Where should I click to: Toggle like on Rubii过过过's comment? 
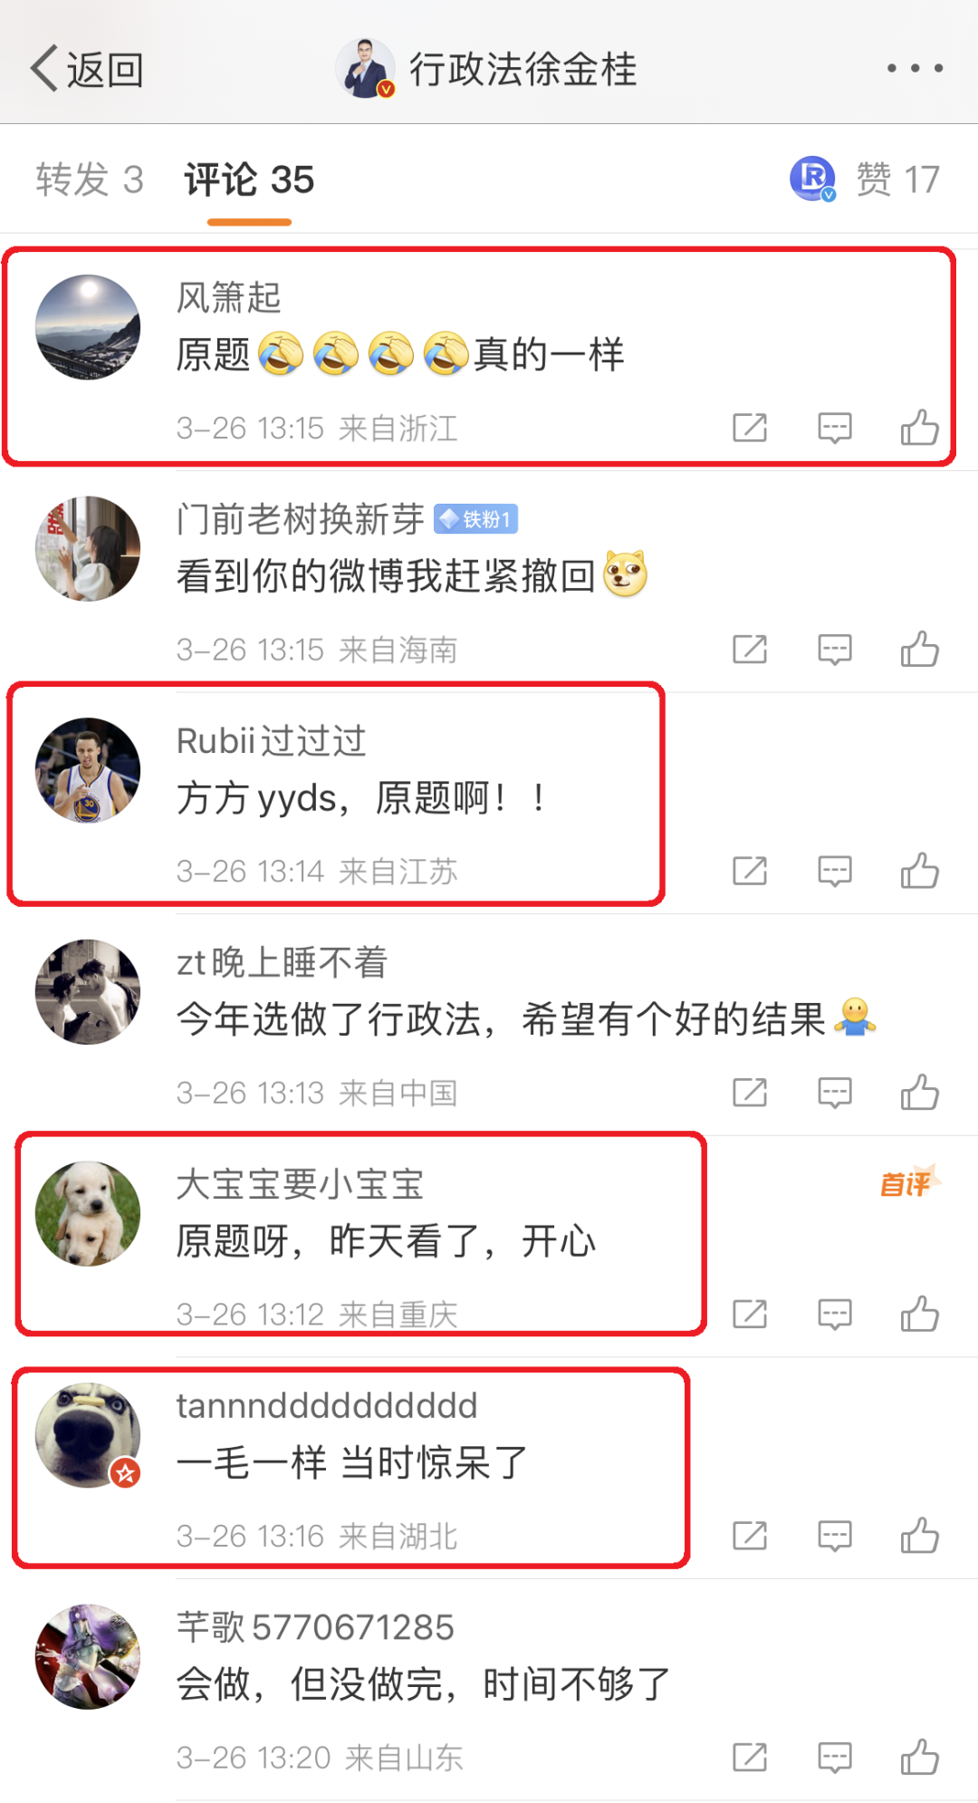[x=919, y=871]
